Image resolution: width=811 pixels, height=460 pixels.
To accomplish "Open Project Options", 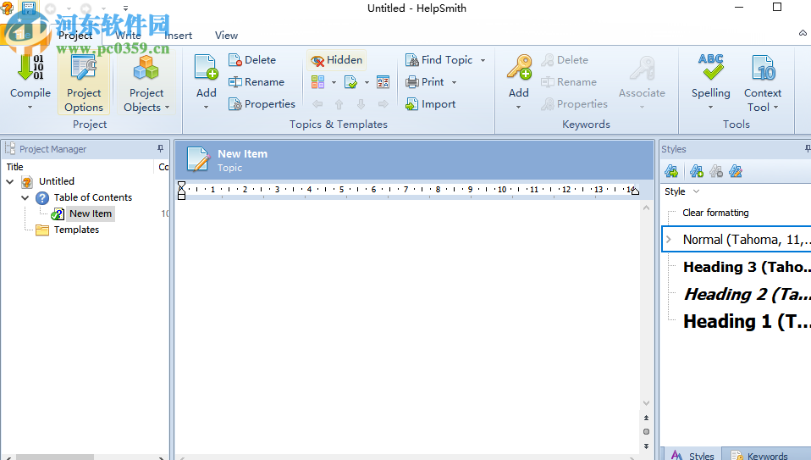I will pos(84,84).
